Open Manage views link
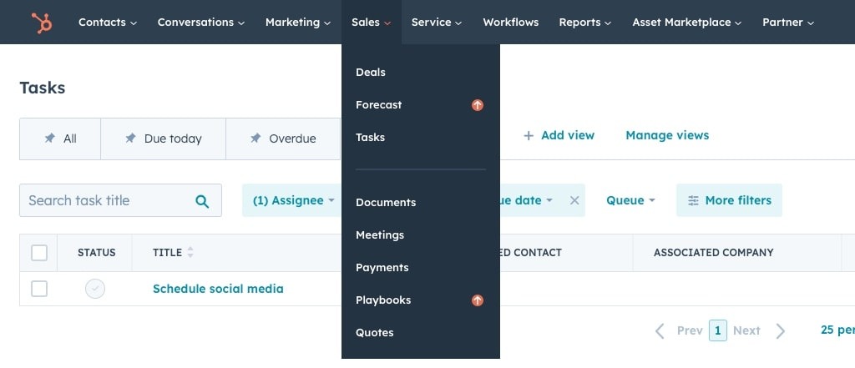The width and height of the screenshot is (855, 368). coord(667,136)
